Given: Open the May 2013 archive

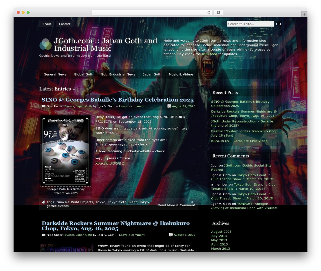Looking at the screenshot, I should click(x=219, y=240).
